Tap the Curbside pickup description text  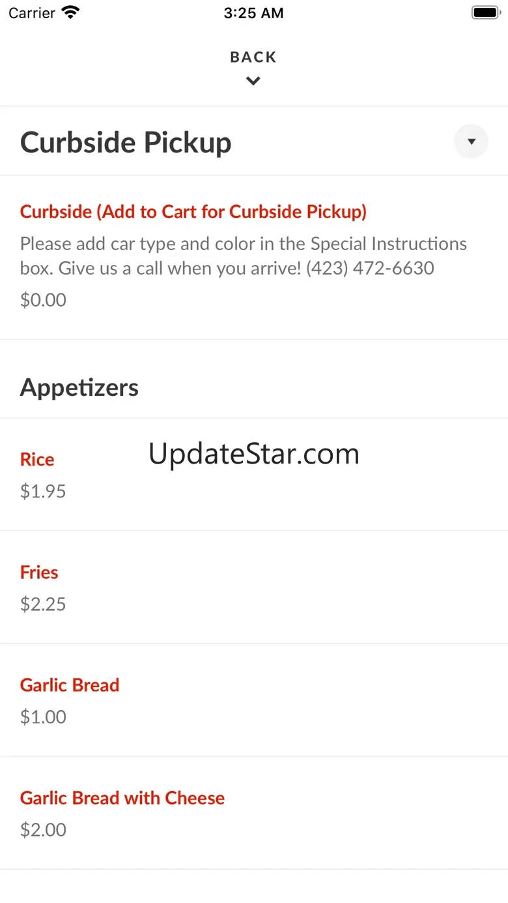244,256
